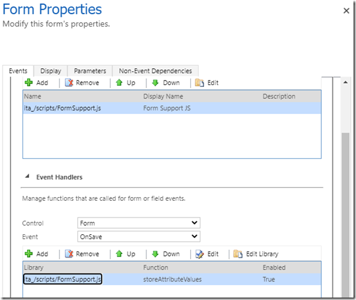This screenshot has height=300, width=356.
Task: Click the scrollbar up arrow
Action: coord(345,82)
